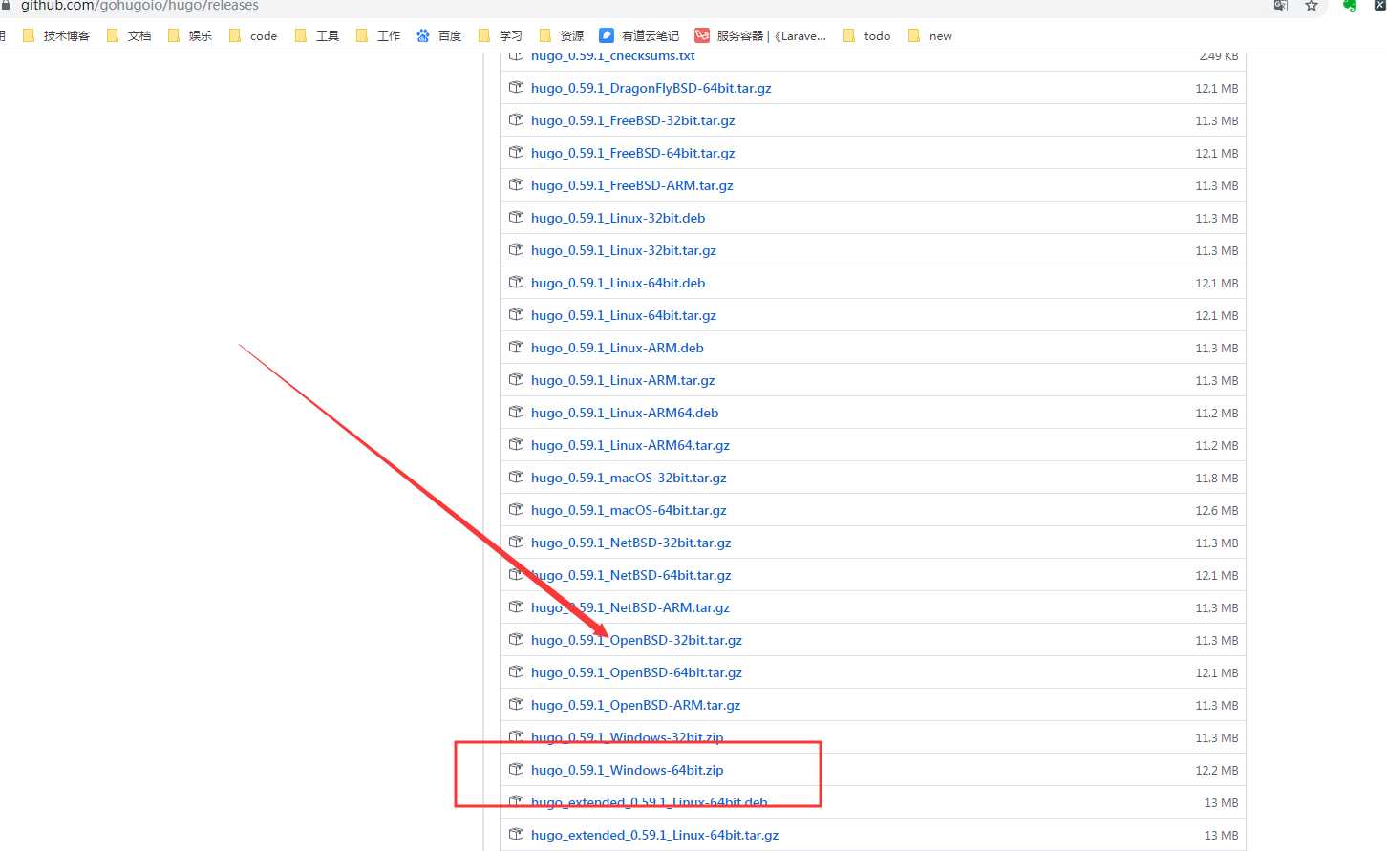The height and width of the screenshot is (851, 1387).
Task: Download hugo_0.59.1_Linux-ARM.tar.gz
Action: pyautogui.click(x=623, y=380)
